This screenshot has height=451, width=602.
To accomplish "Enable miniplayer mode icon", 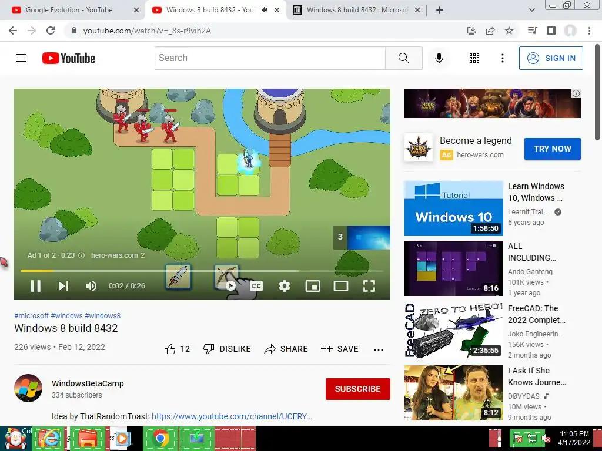I will pos(313,286).
